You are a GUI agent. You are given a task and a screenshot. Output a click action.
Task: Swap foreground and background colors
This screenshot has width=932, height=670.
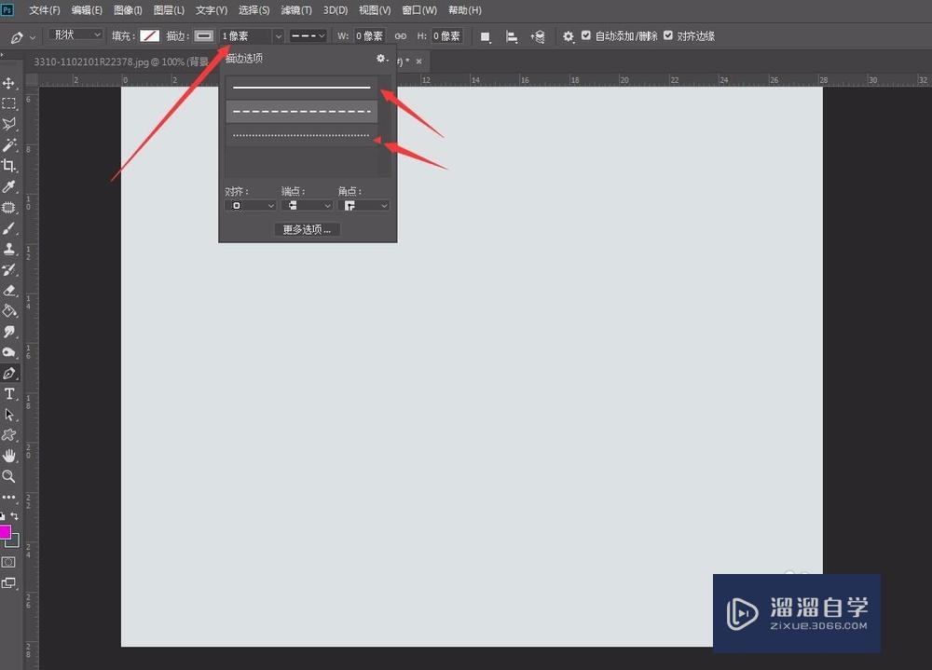click(15, 516)
